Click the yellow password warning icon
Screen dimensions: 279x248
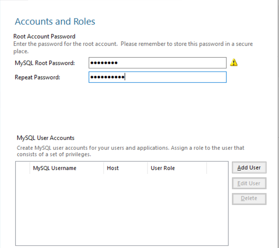234,62
